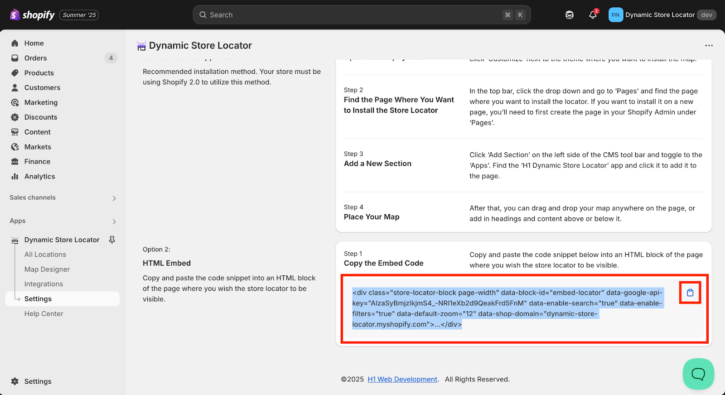
Task: Open the three-dot more actions menu
Action: [709, 45]
